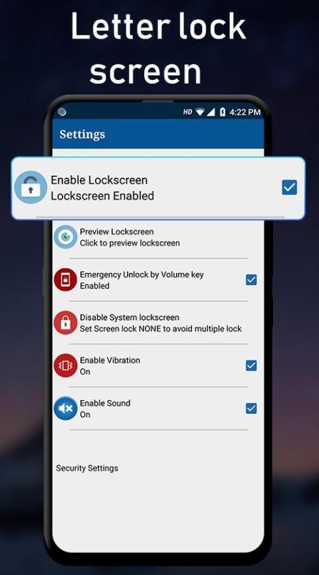Open Disable System lockscreen setting
The image size is (319, 575).
[158, 323]
